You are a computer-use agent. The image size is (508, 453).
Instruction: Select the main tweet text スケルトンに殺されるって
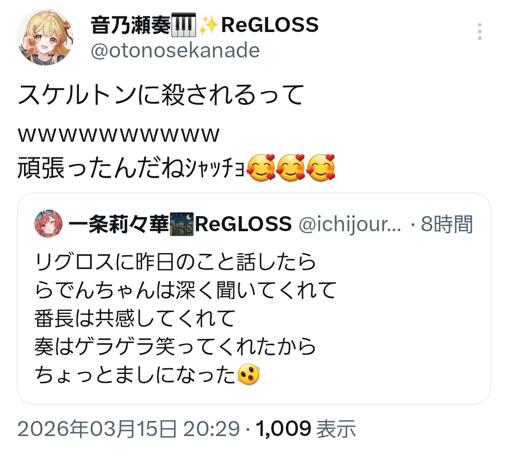click(161, 94)
